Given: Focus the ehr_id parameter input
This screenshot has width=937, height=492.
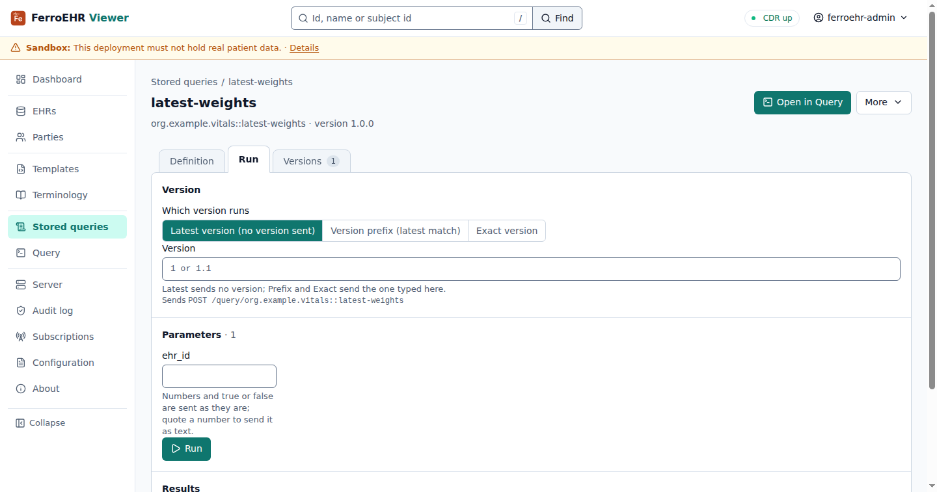Looking at the screenshot, I should [x=219, y=376].
